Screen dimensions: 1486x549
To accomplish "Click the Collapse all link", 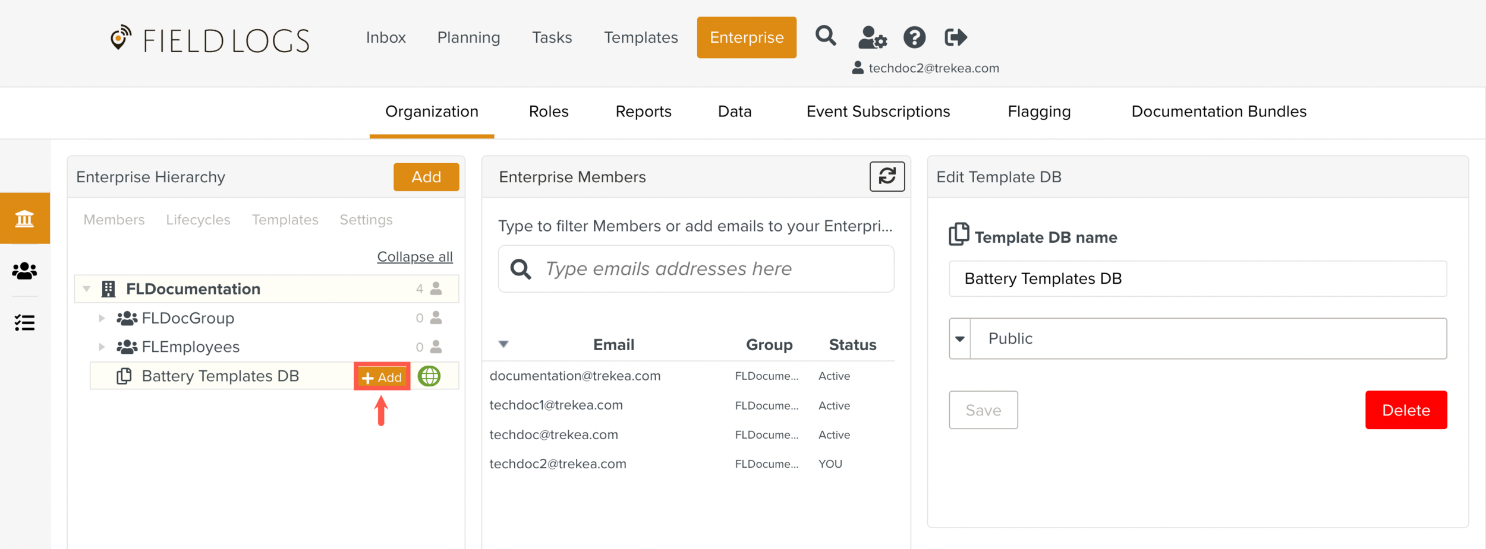I will tap(414, 257).
